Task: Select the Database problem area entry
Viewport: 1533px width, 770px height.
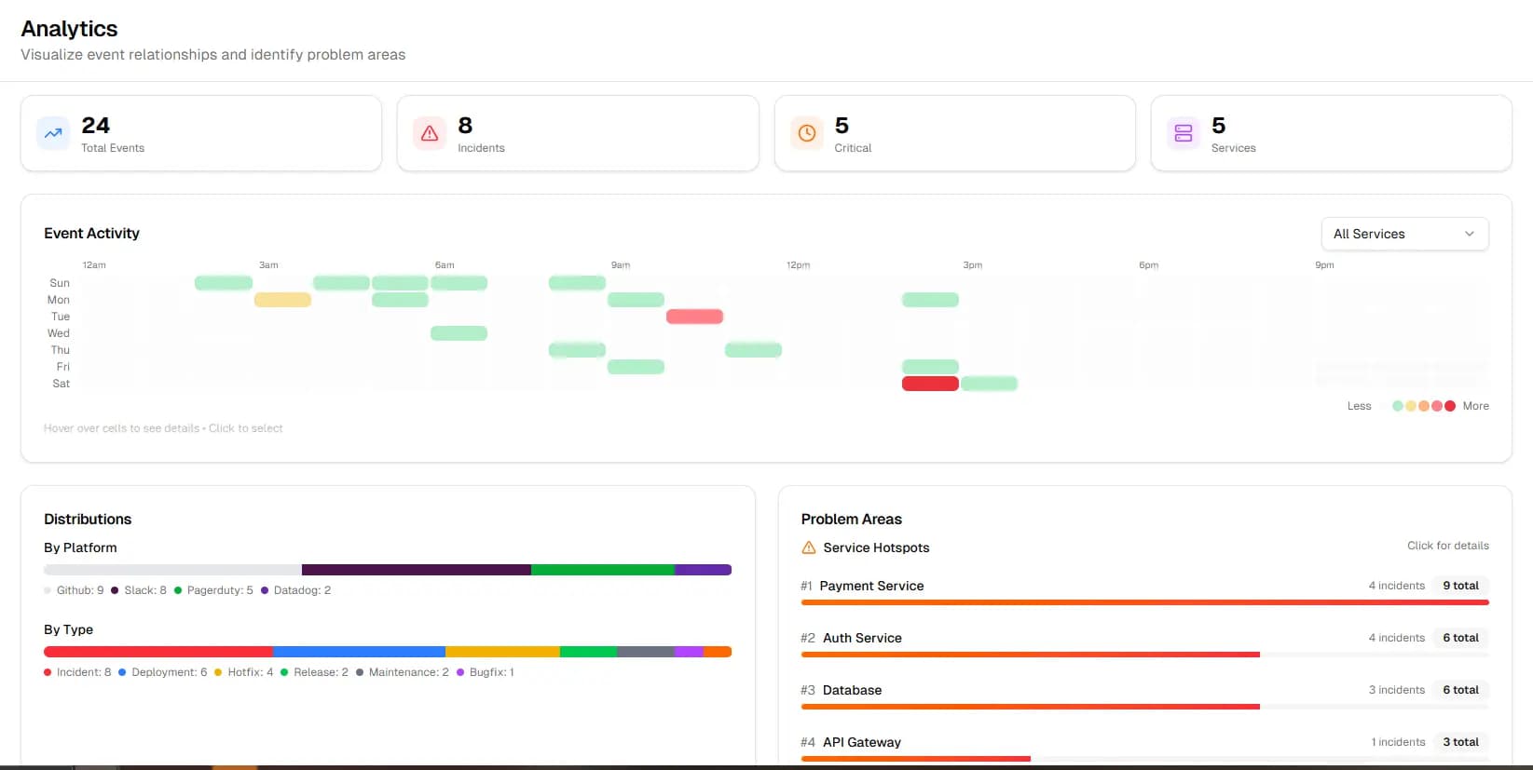Action: pos(1144,696)
